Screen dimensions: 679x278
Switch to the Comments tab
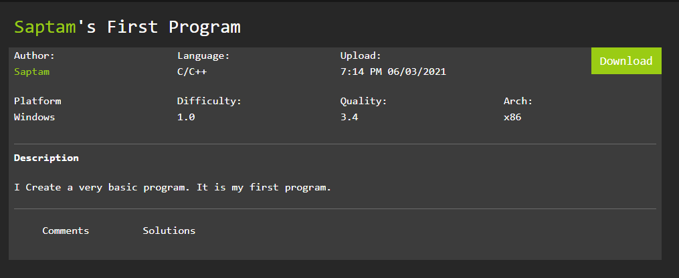[x=66, y=231]
